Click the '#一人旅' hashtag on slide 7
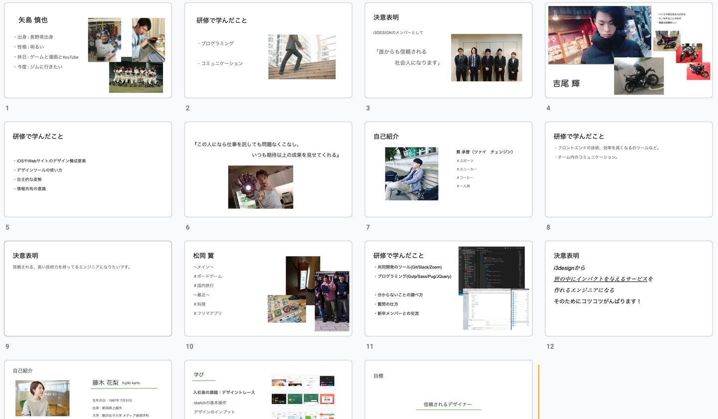The width and height of the screenshot is (718, 419). coord(463,186)
